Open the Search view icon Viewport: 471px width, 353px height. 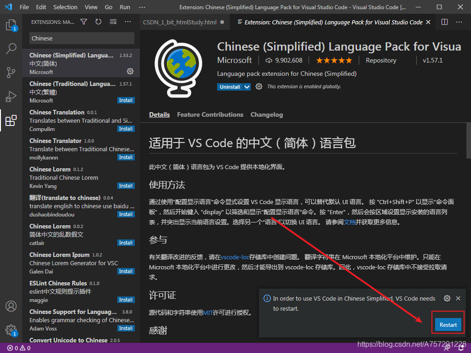click(11, 48)
